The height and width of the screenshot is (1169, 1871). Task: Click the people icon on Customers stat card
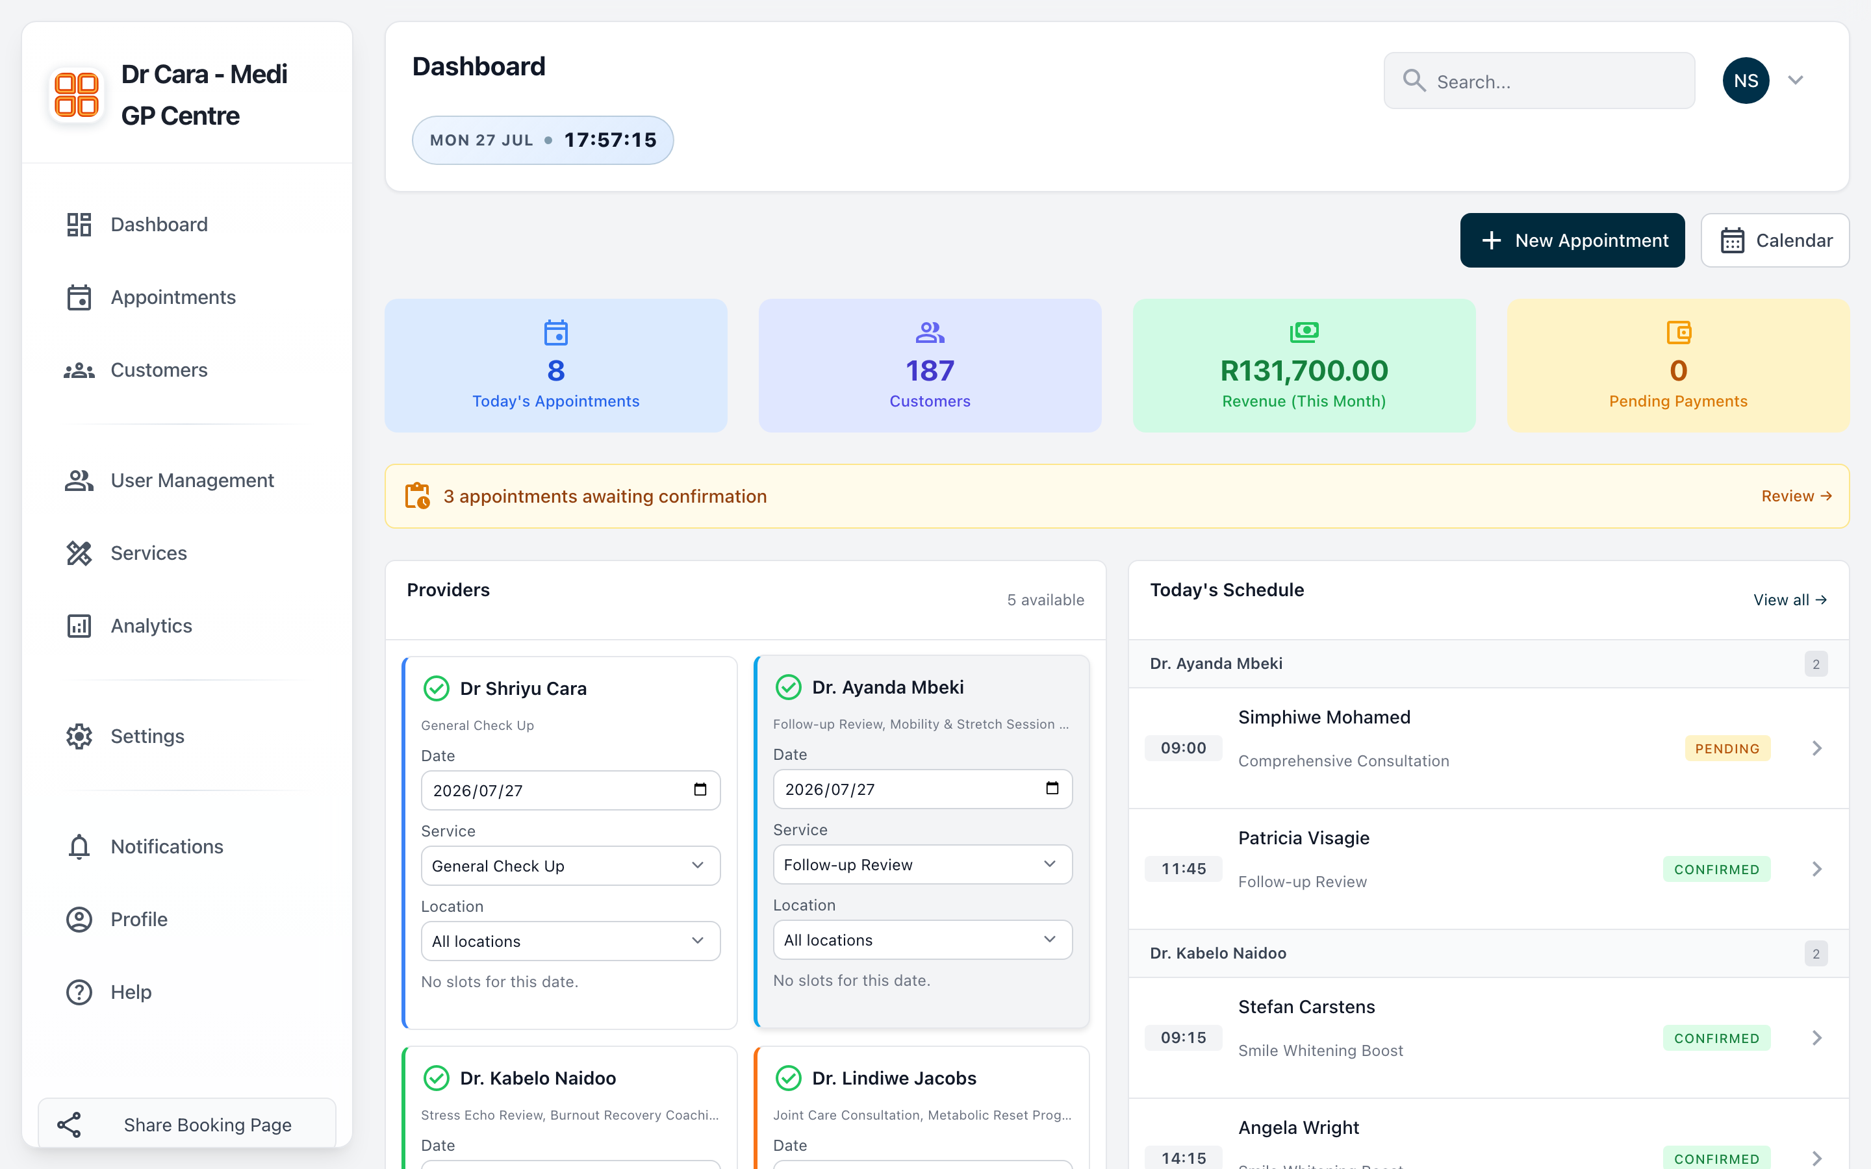click(x=929, y=333)
